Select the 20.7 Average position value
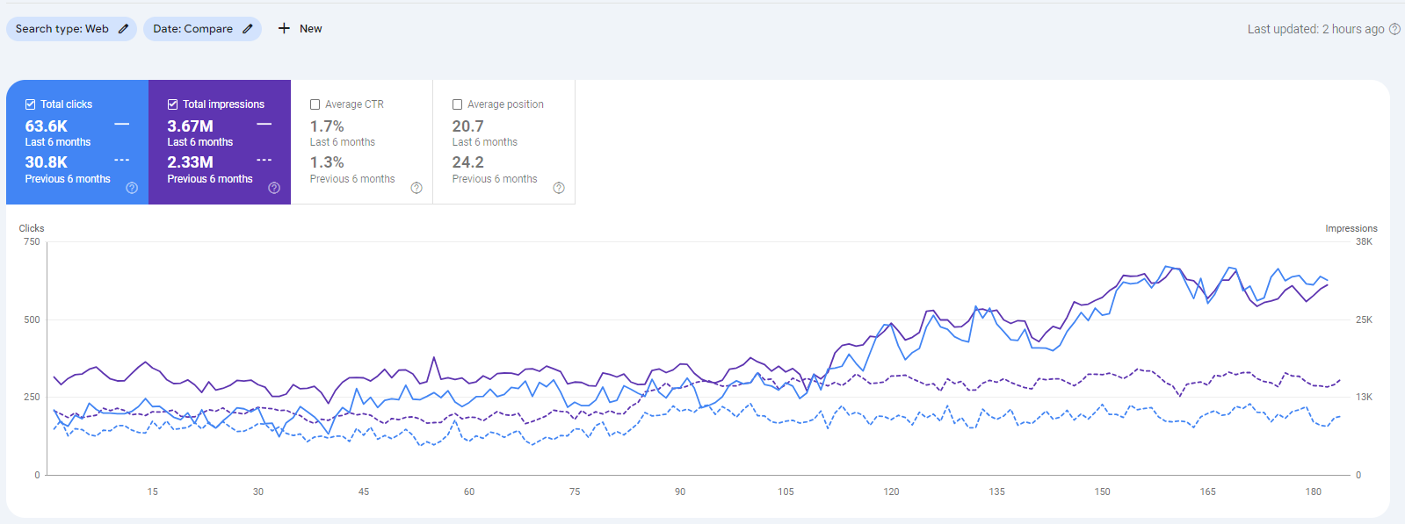Screen dimensions: 1405x524 pos(467,126)
